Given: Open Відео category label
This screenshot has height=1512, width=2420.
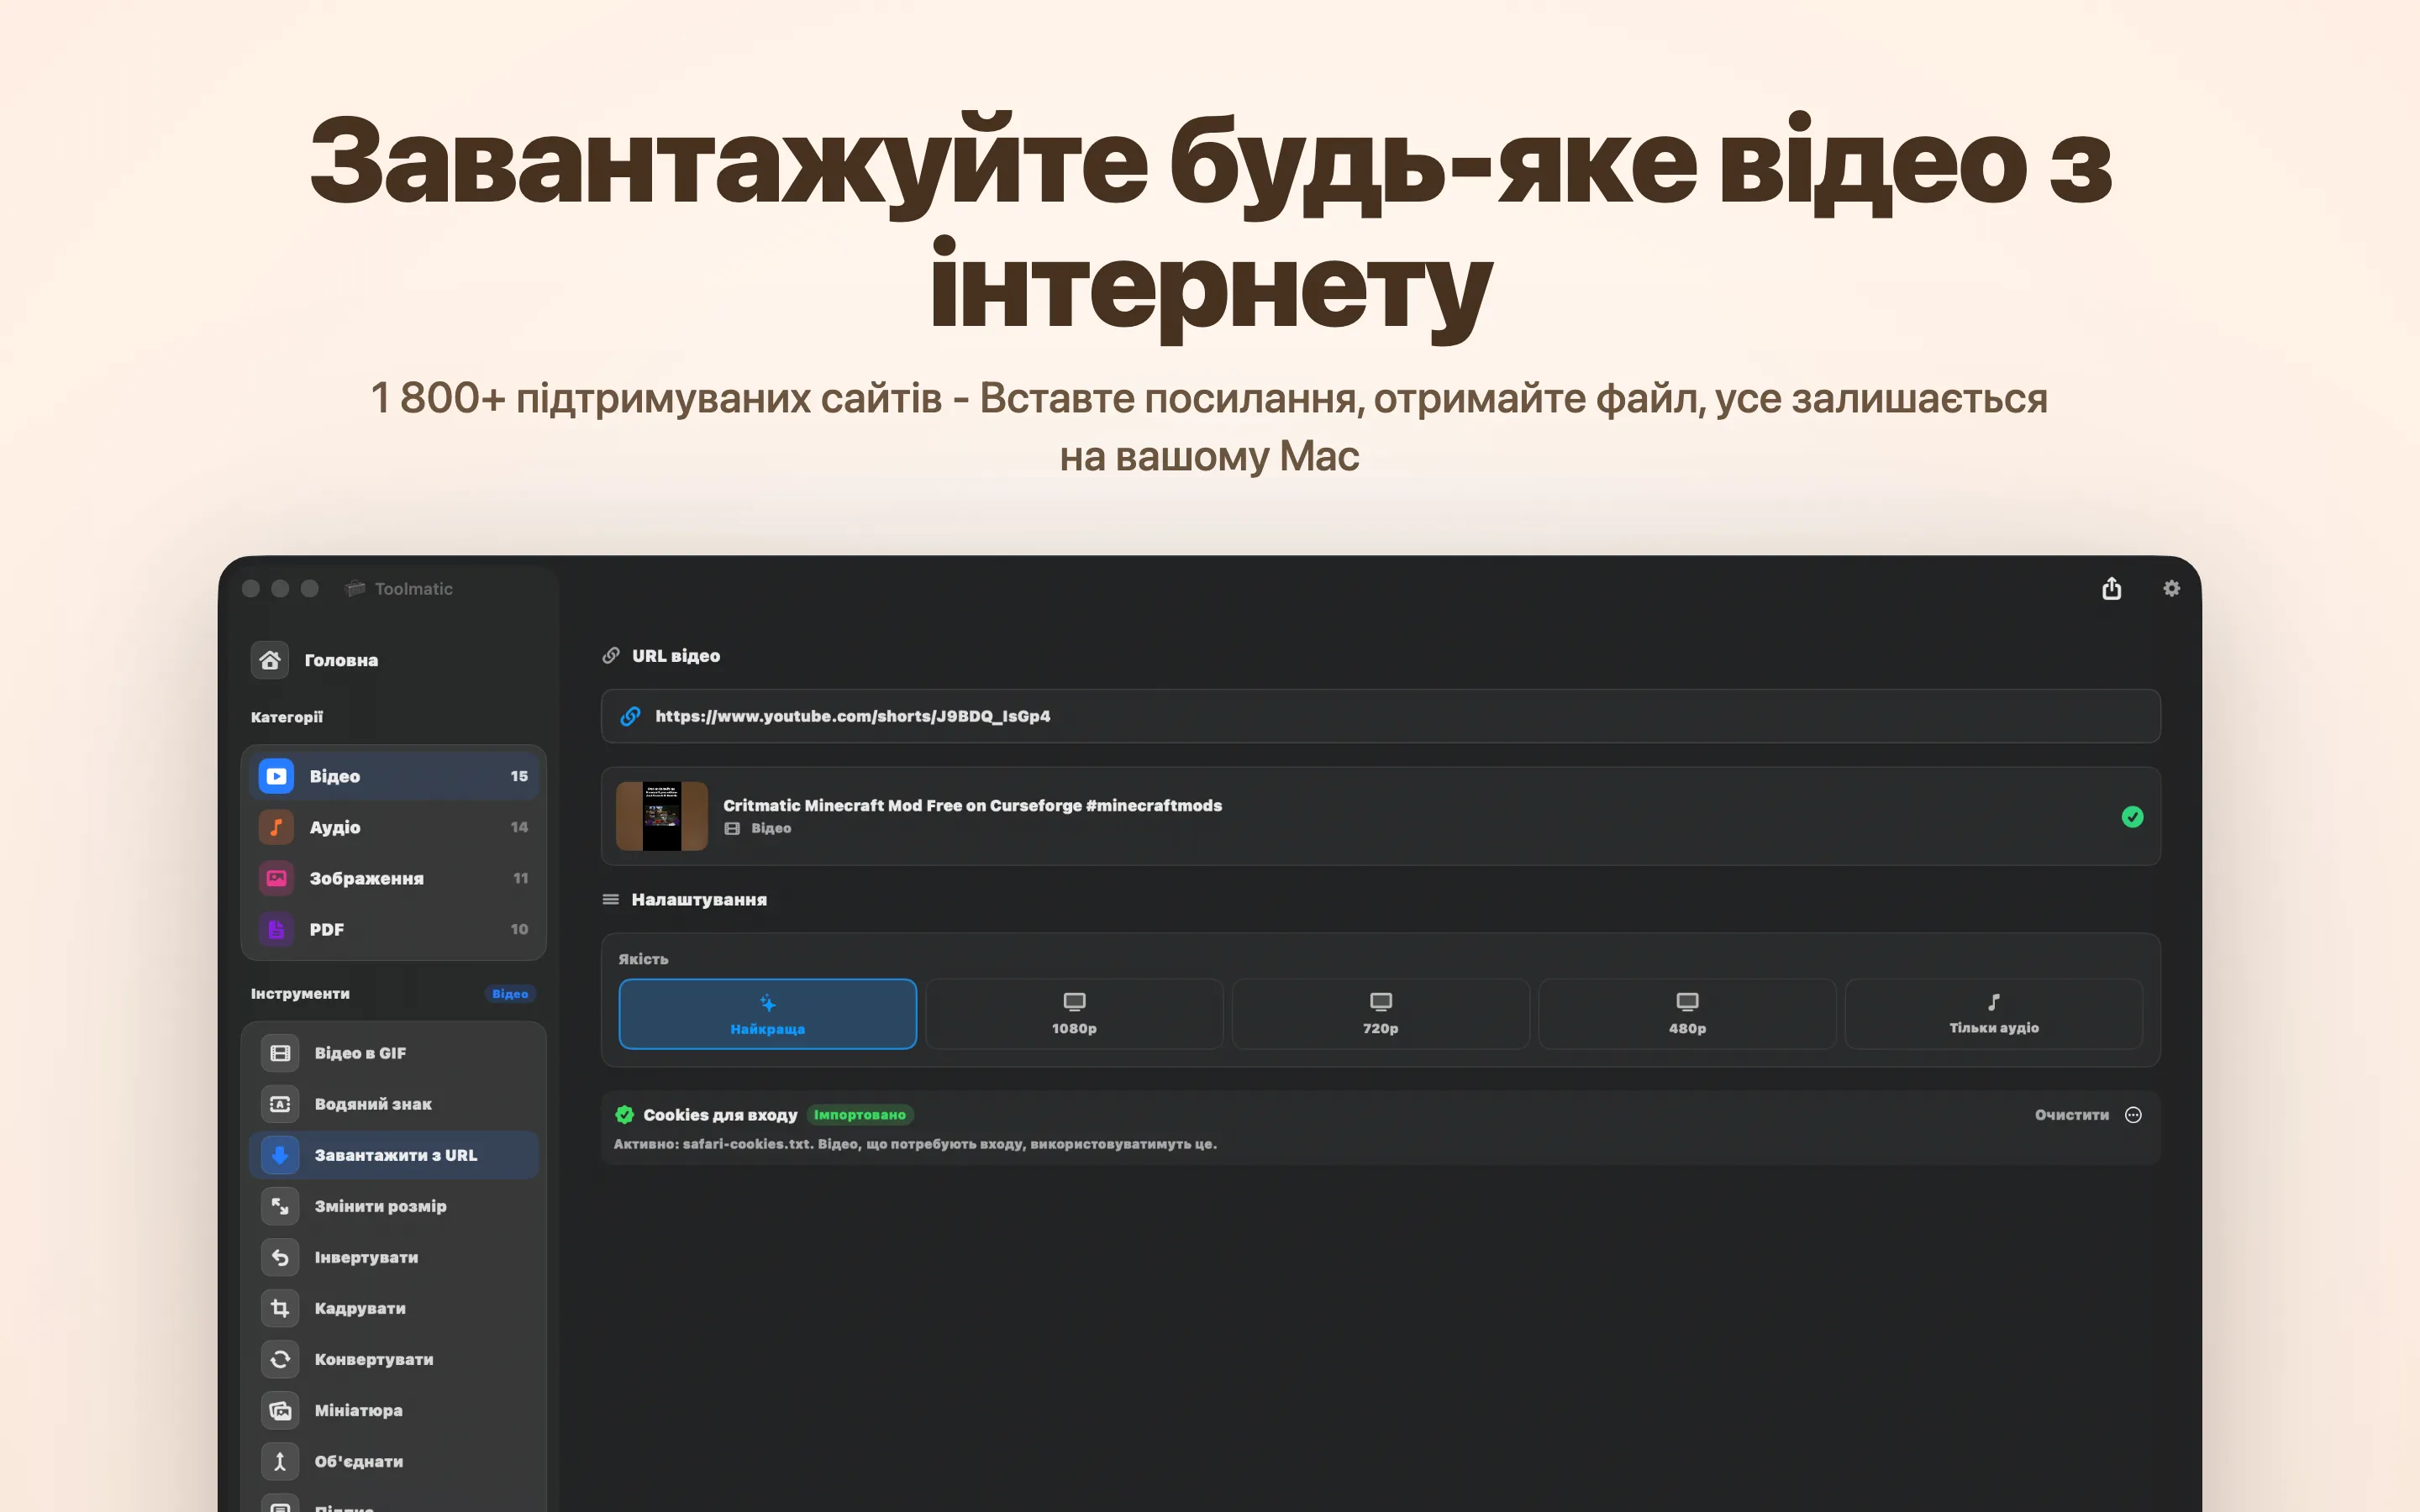Looking at the screenshot, I should 335,776.
